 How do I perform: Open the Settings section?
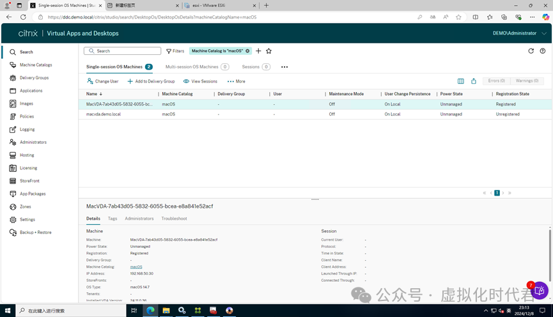(27, 219)
